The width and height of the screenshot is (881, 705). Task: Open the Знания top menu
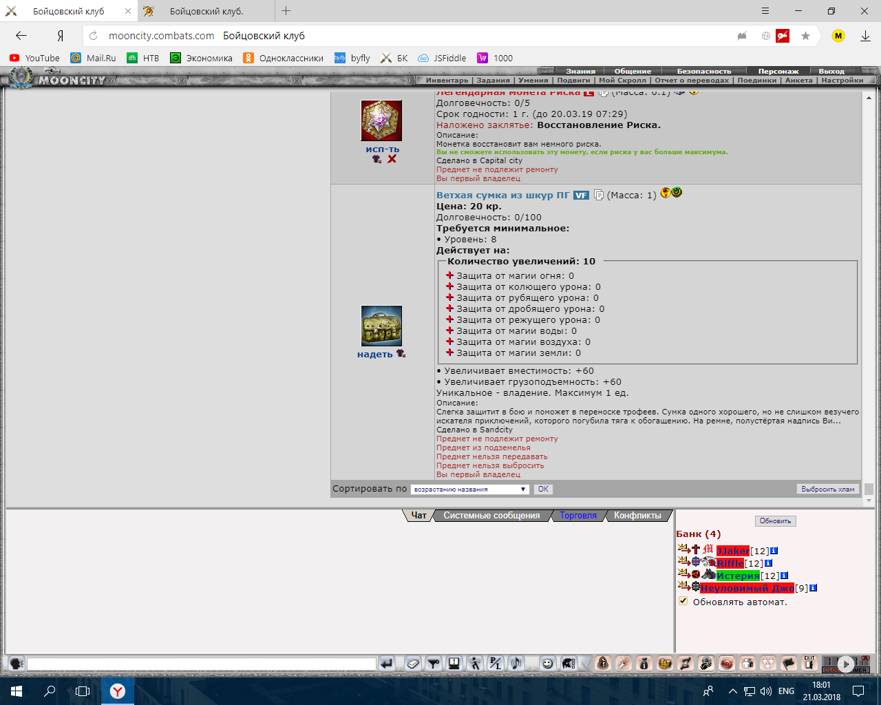click(581, 71)
